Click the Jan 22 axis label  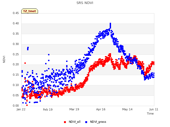point(21,109)
